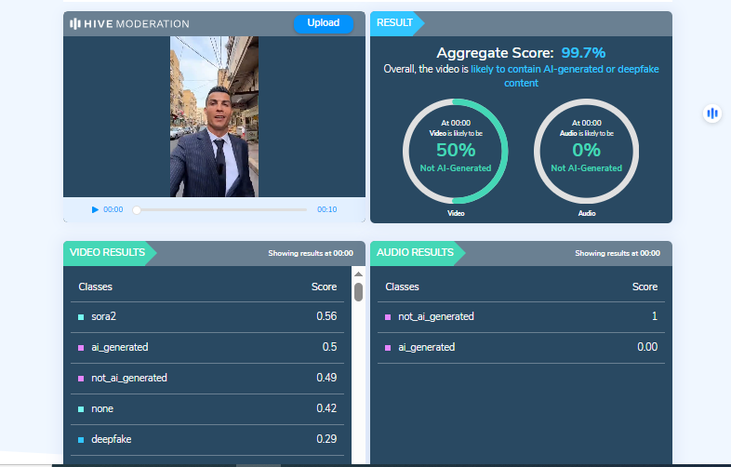The height and width of the screenshot is (467, 731).
Task: Click the Hive Moderation logo icon
Action: click(75, 23)
